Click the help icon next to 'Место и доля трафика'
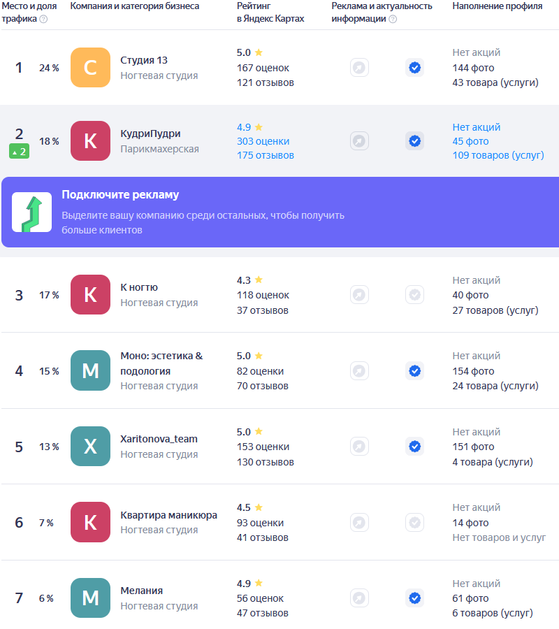The image size is (559, 629). click(x=43, y=19)
